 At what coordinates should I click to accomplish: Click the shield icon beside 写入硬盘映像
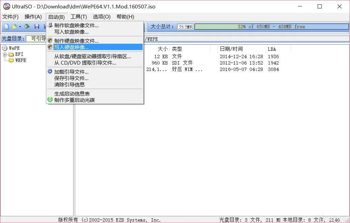coord(50,47)
